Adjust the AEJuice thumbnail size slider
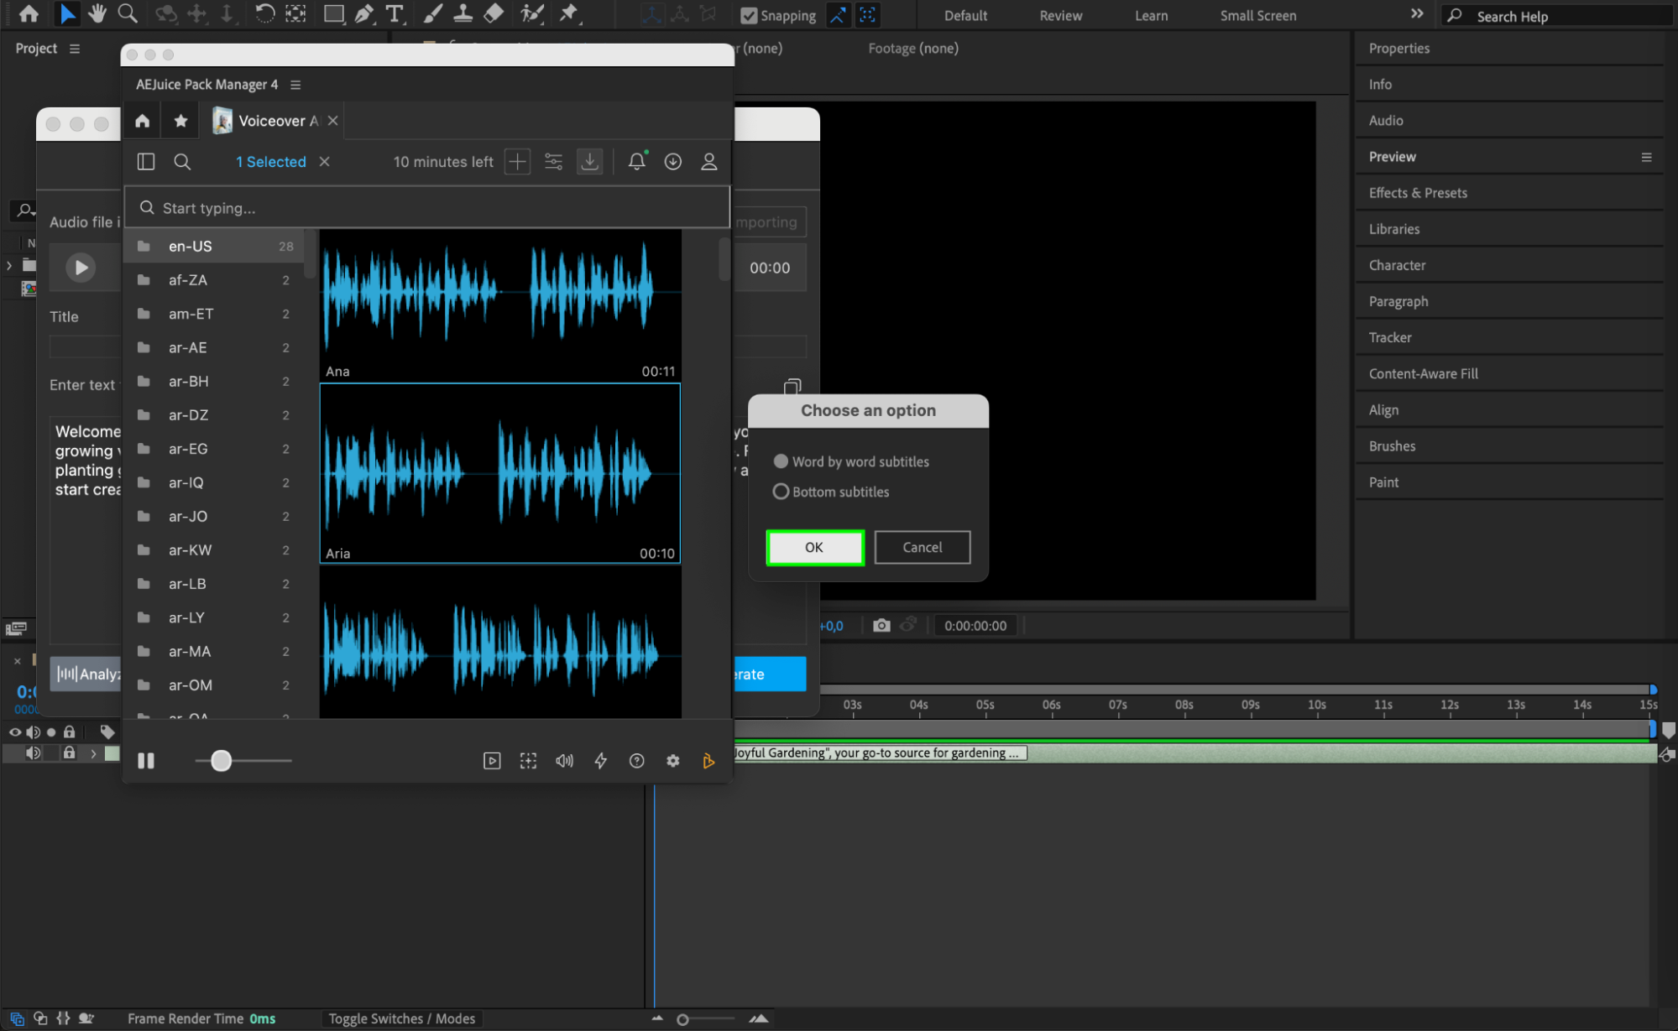 pos(221,761)
